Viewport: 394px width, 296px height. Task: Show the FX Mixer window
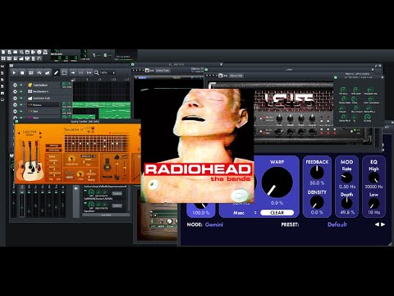point(27,58)
